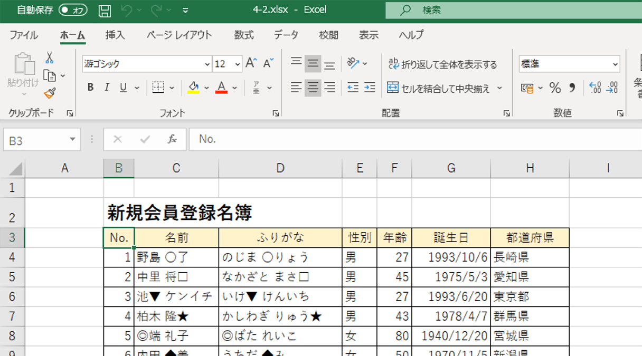Open the ファイル tab
642x356 pixels.
coord(24,35)
